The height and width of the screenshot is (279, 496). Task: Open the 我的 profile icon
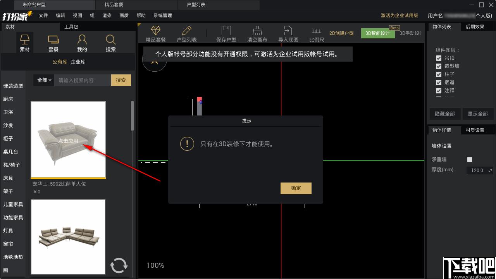tap(82, 43)
